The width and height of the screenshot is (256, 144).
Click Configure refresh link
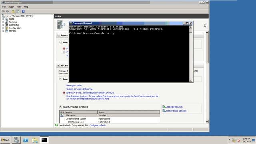click(x=98, y=126)
